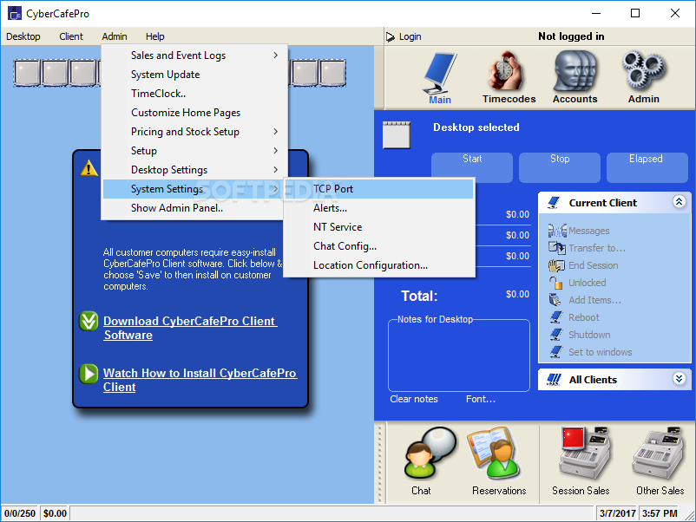Click the Elapsed time box
Screen dimensions: 696x522
(647, 167)
